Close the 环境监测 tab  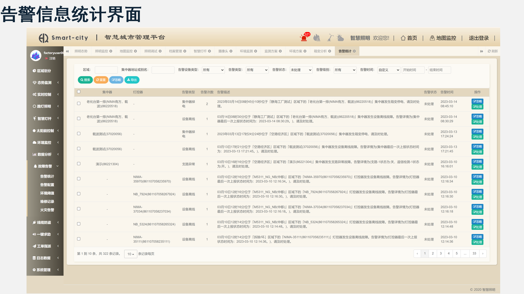tap(256, 51)
